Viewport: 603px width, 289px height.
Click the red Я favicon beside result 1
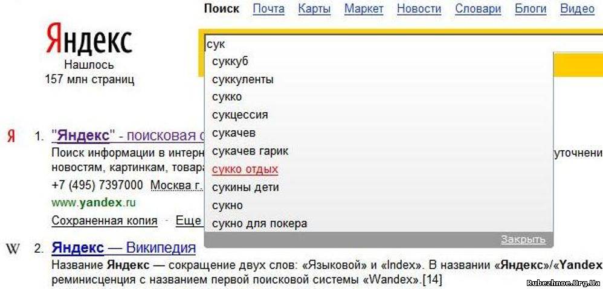coord(11,136)
